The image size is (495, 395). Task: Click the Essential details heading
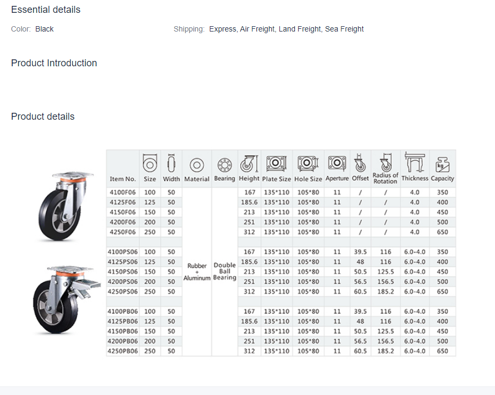(45, 10)
